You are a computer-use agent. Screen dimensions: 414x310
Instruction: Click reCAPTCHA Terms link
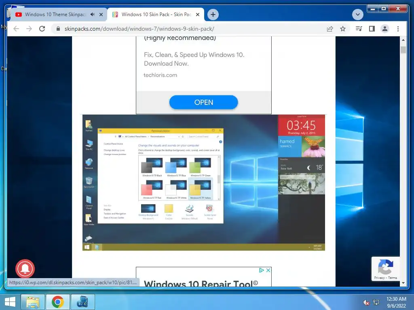coord(392,278)
